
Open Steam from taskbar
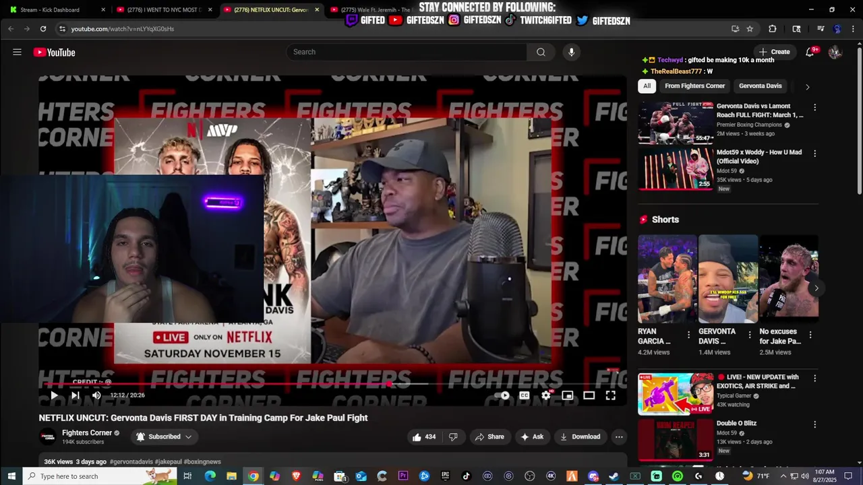pos(614,476)
